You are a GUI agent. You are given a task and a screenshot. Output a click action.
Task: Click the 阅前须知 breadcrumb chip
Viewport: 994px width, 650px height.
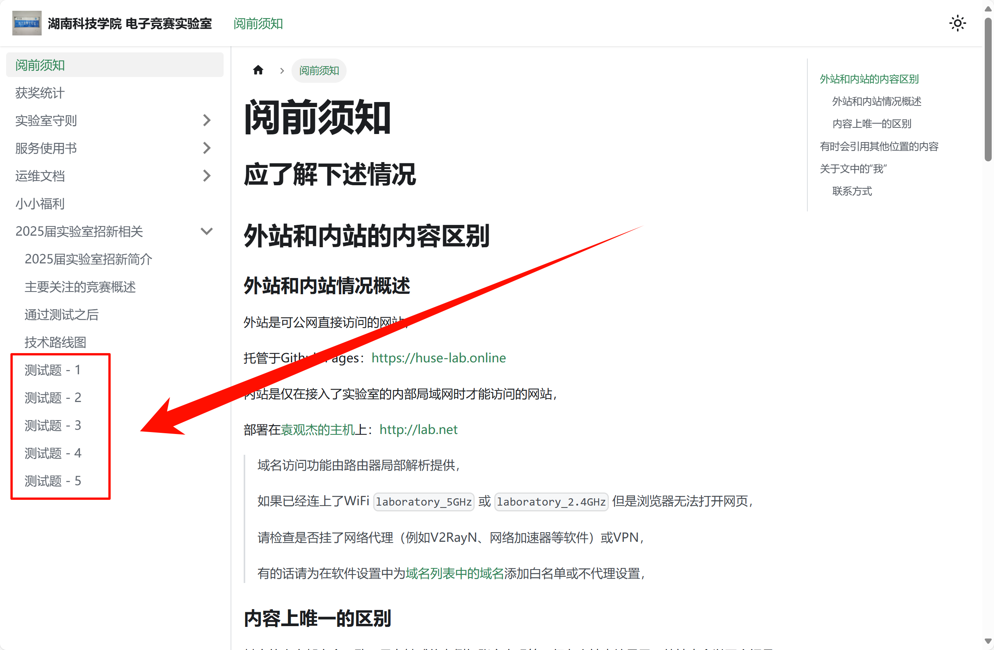pos(318,70)
